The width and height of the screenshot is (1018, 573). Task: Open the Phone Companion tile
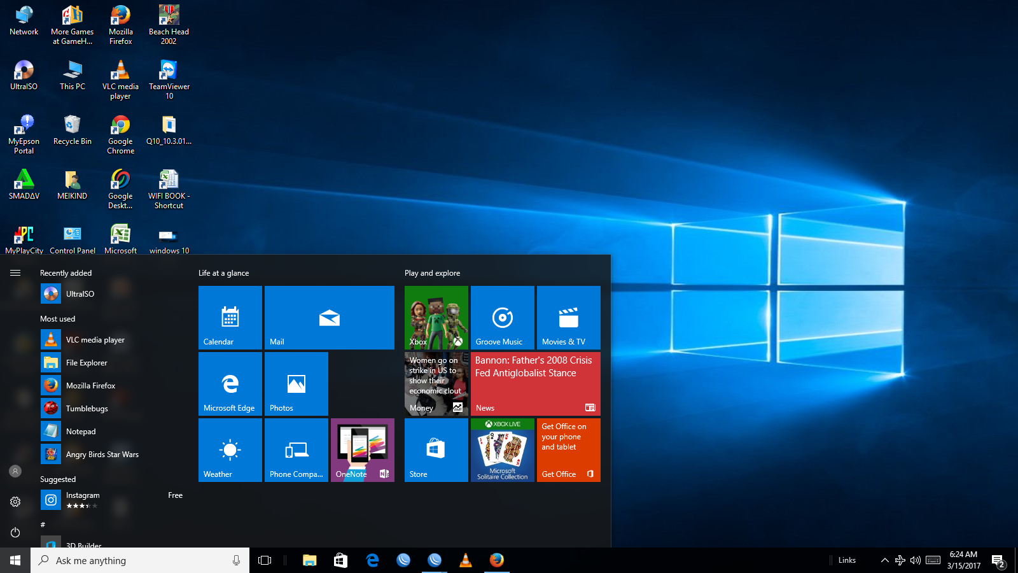pyautogui.click(x=296, y=450)
